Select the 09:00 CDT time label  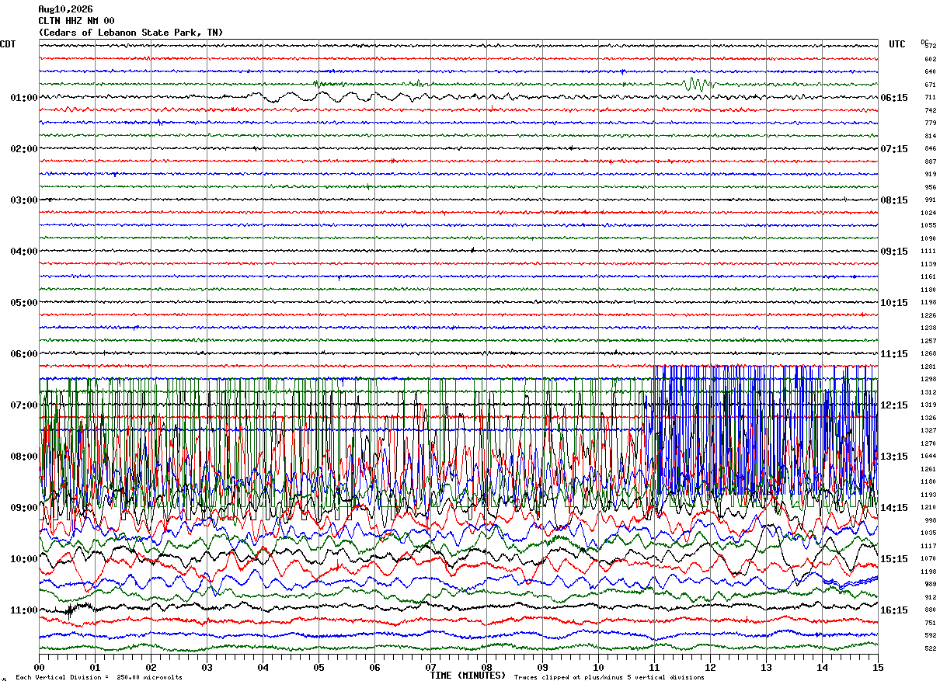(24, 508)
